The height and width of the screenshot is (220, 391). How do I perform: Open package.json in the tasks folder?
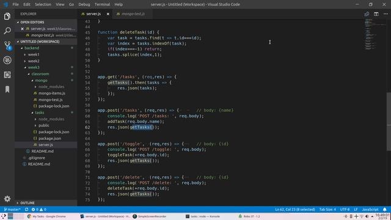49,139
